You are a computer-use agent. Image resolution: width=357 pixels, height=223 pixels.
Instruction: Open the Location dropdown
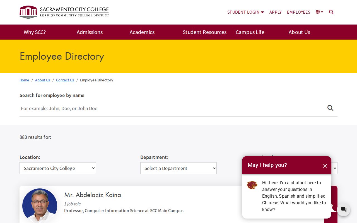tap(58, 168)
